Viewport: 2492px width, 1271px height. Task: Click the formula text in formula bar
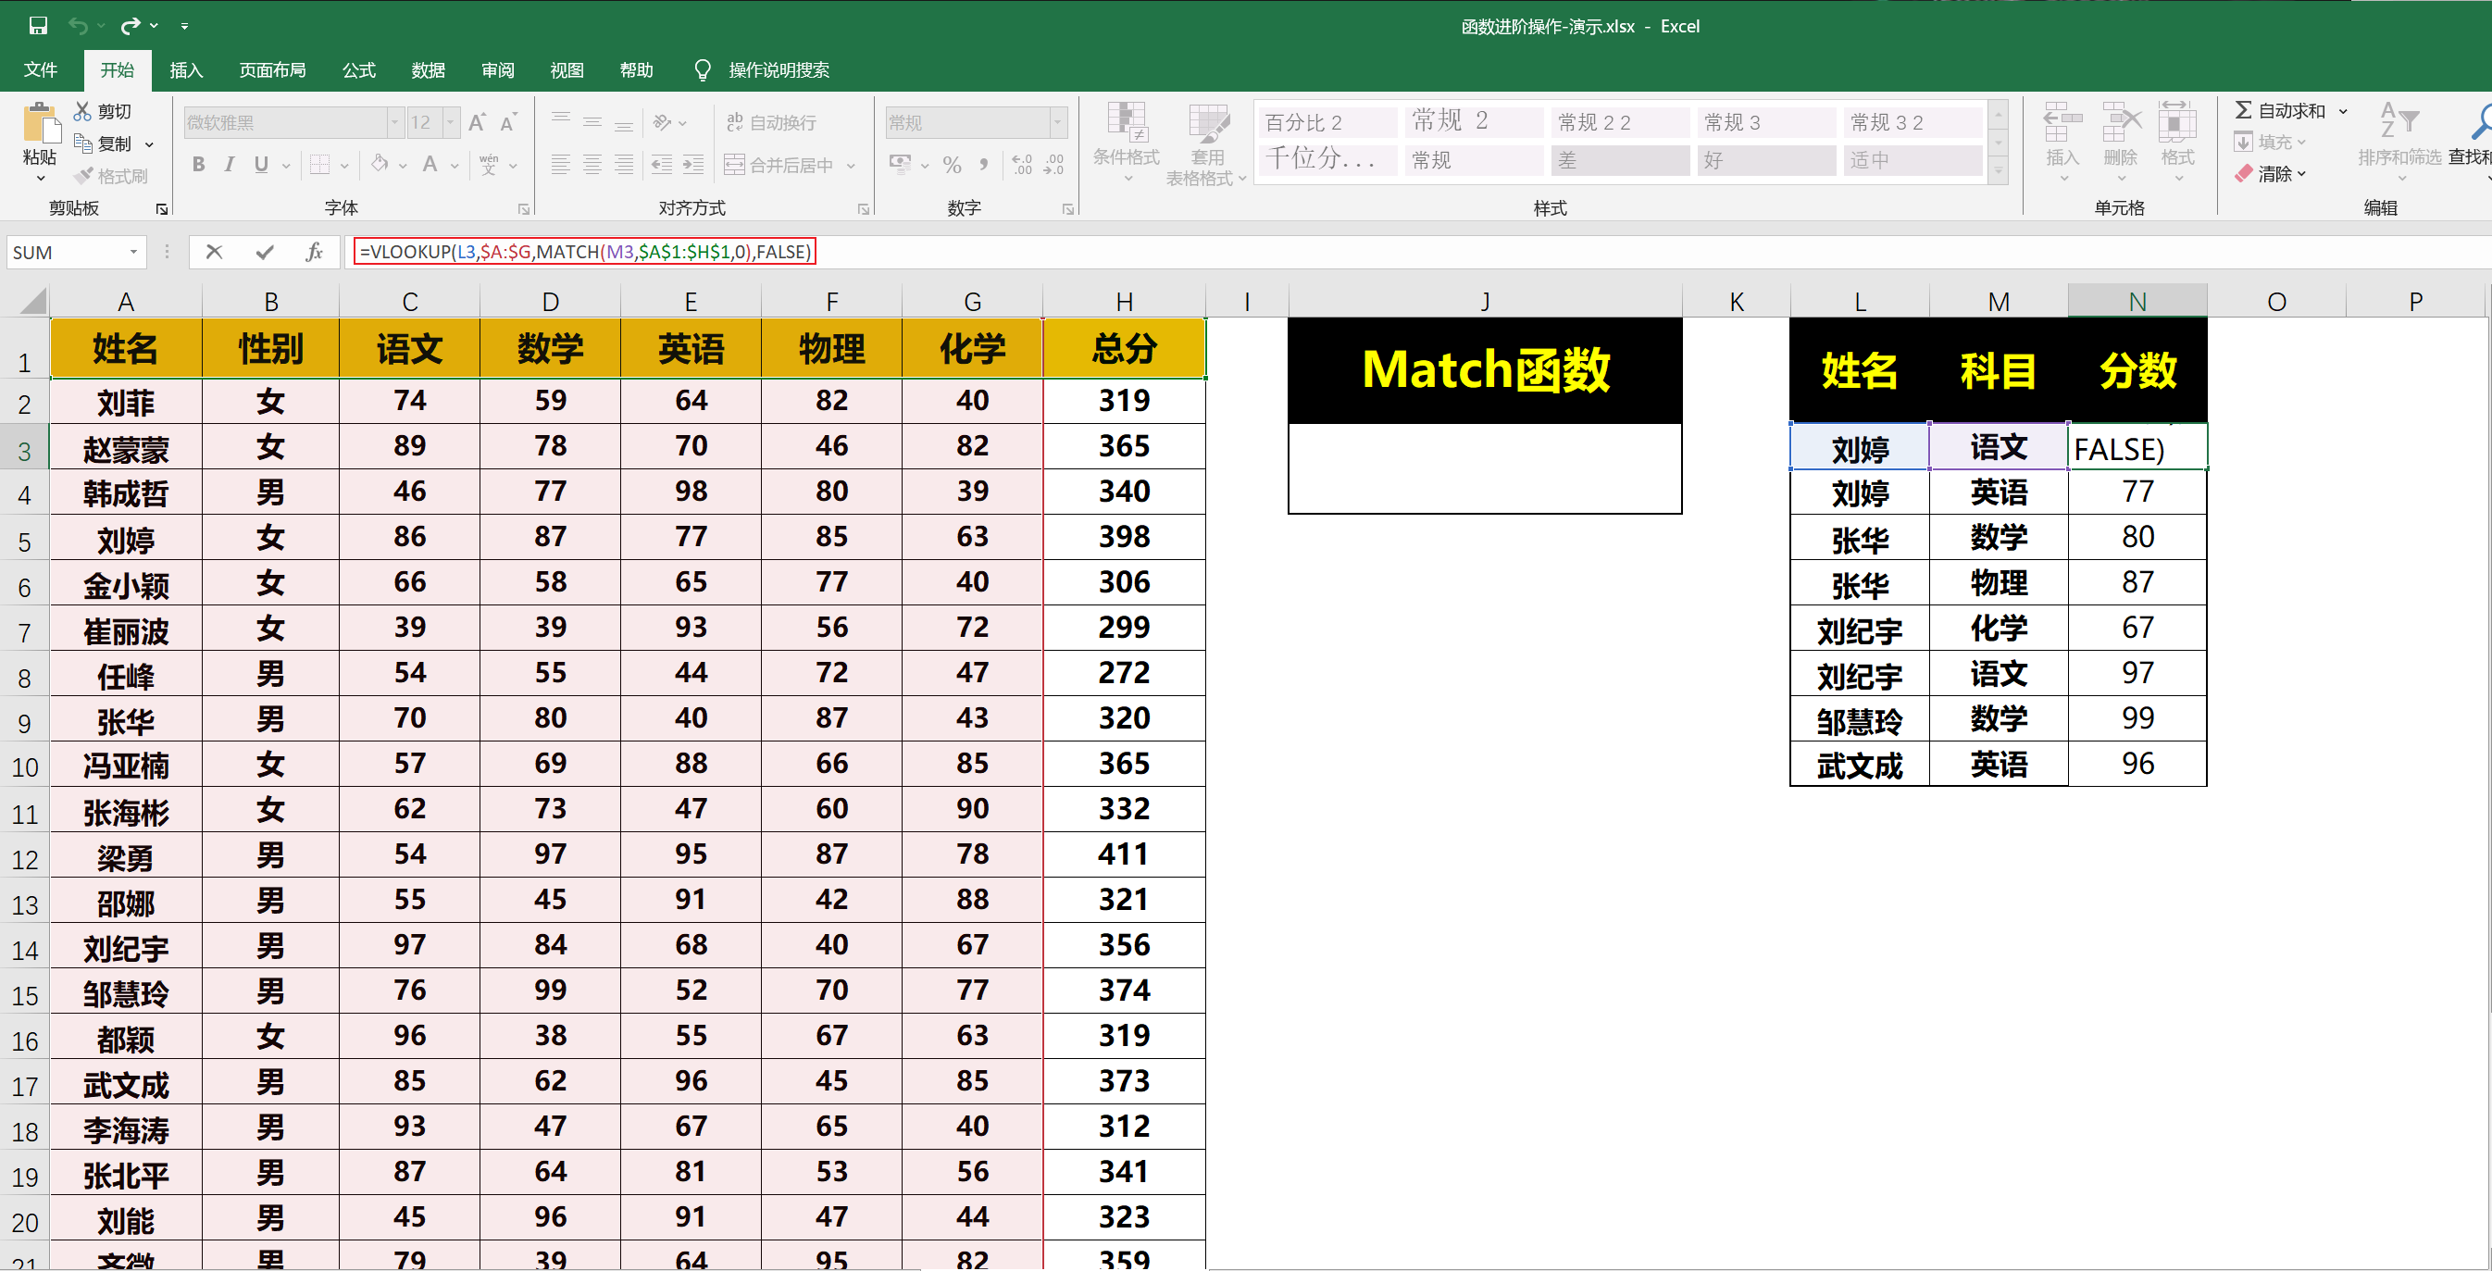(x=585, y=253)
